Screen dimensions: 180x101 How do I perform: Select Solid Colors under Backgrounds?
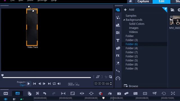pyautogui.click(x=137, y=24)
